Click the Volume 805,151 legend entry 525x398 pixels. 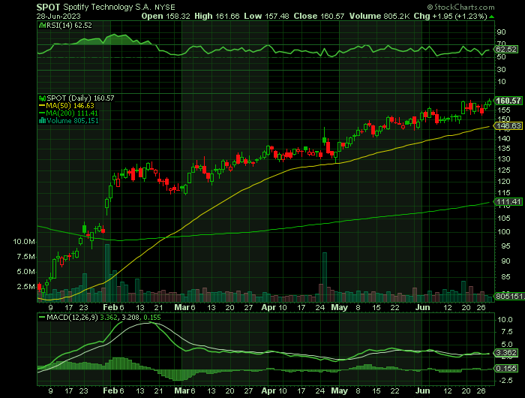point(73,121)
